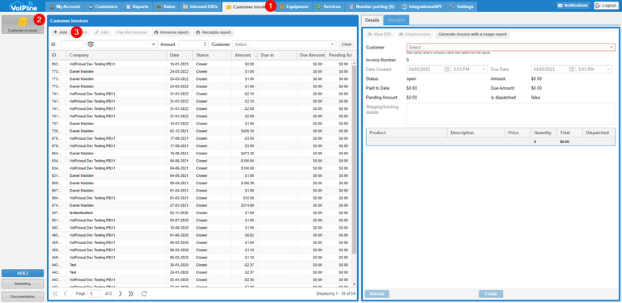Open the Inbound DIDs tab
The width and height of the screenshot is (622, 303).
(201, 6)
